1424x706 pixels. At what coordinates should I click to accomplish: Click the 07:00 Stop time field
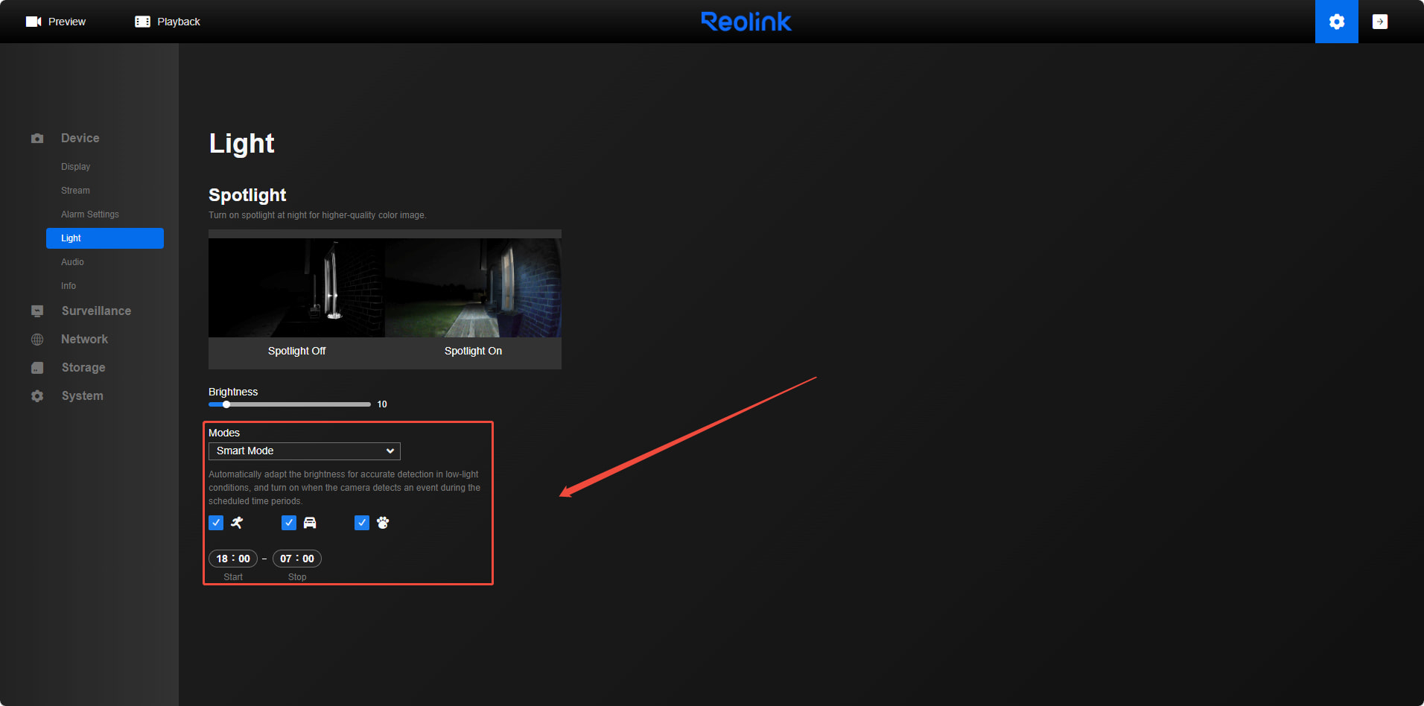[297, 559]
